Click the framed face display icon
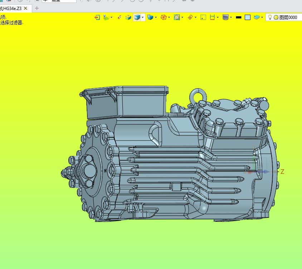Image resolution: width=302 pixels, height=269 pixels. [177, 17]
